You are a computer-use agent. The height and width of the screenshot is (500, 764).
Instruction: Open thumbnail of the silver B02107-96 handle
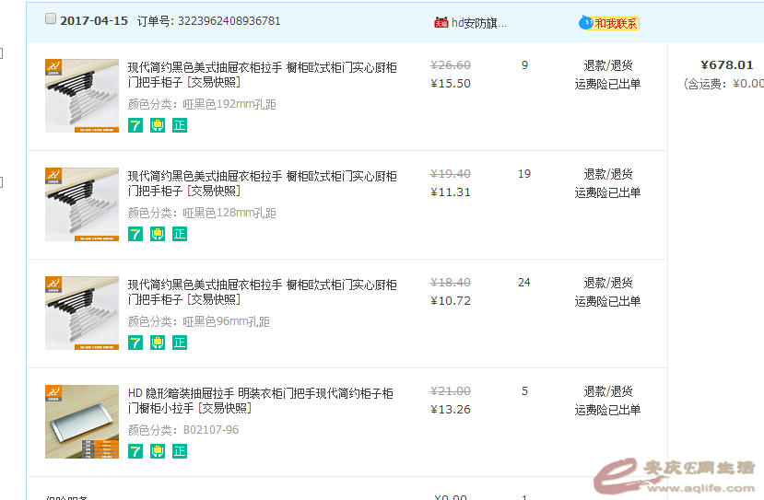coord(82,422)
